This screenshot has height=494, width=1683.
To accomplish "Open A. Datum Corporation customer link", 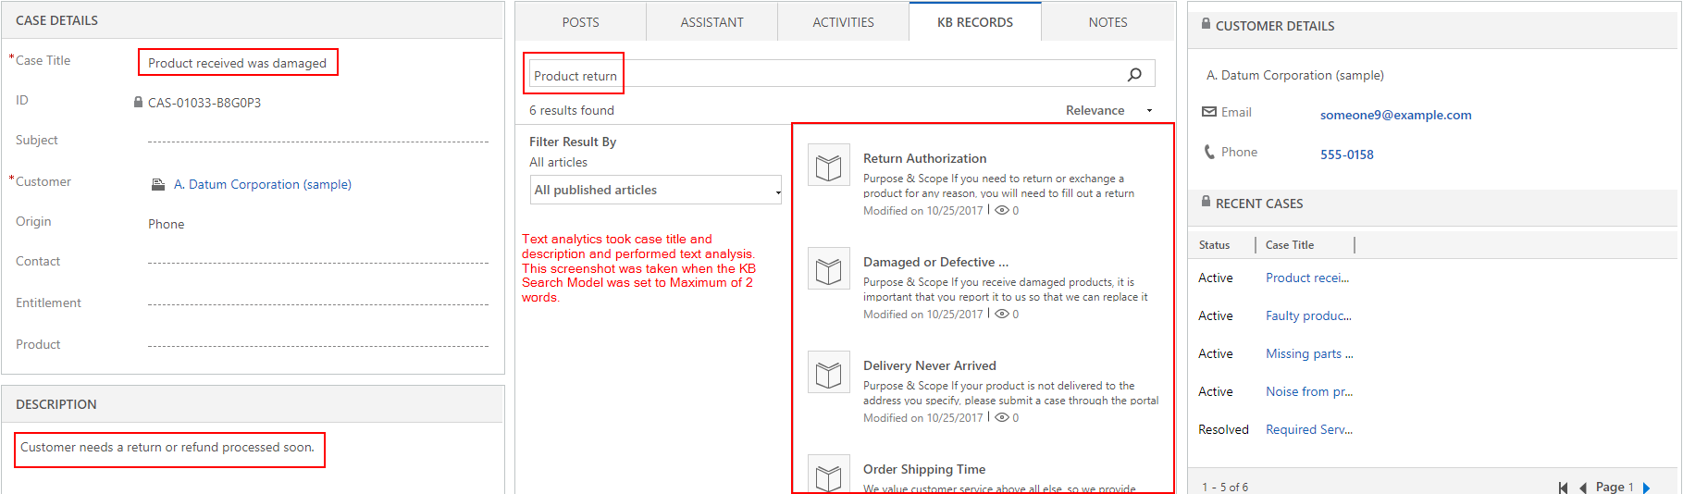I will 262,184.
